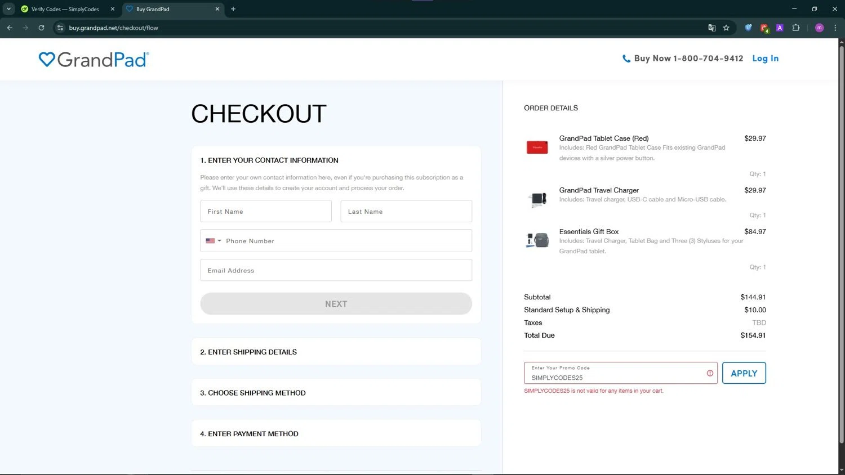Click Standard Setup & Shipping label

click(567, 310)
